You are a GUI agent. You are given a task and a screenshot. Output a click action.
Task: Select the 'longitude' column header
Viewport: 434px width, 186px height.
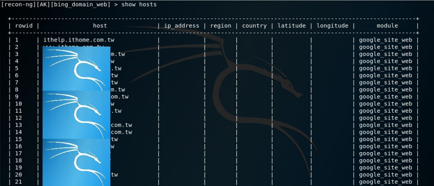(332, 26)
